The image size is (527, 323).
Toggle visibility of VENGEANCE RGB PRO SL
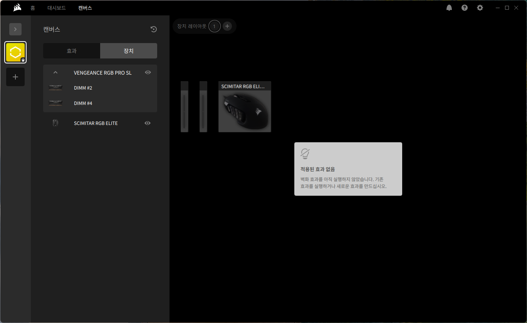[x=148, y=72]
